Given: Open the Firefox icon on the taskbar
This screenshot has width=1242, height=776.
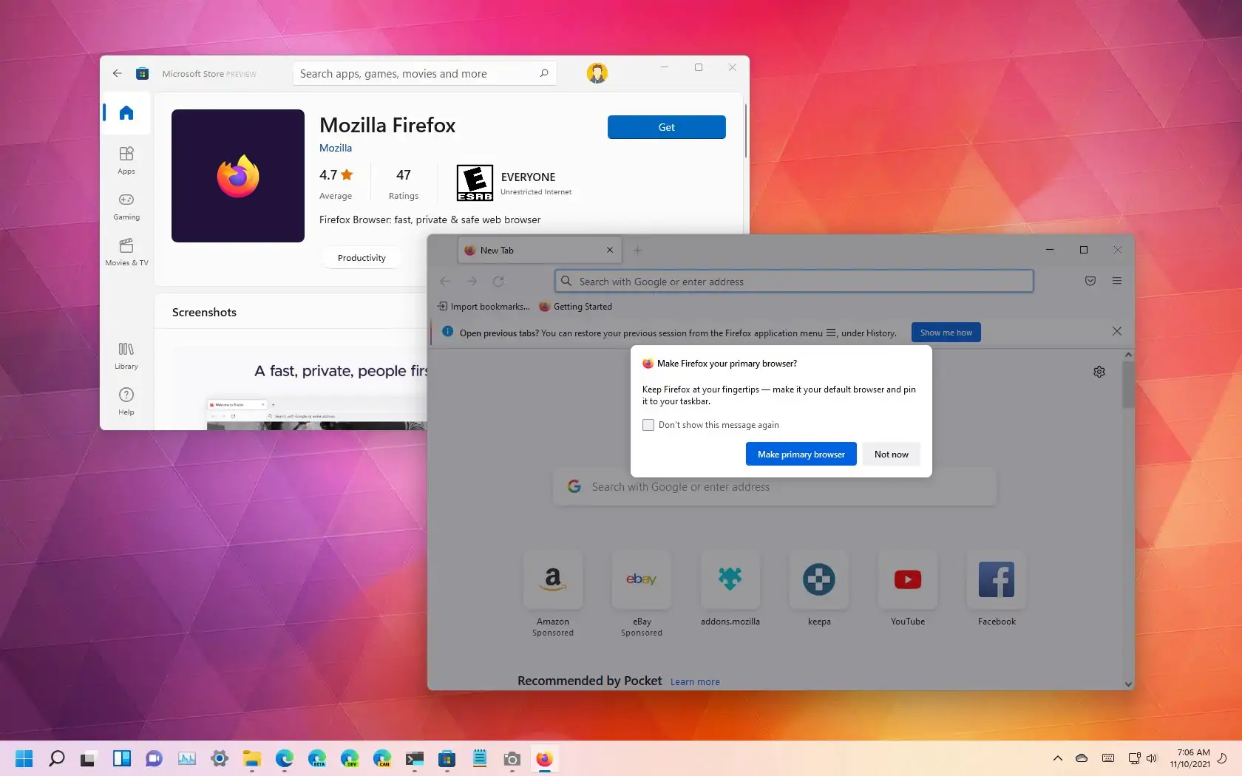Looking at the screenshot, I should (x=544, y=758).
